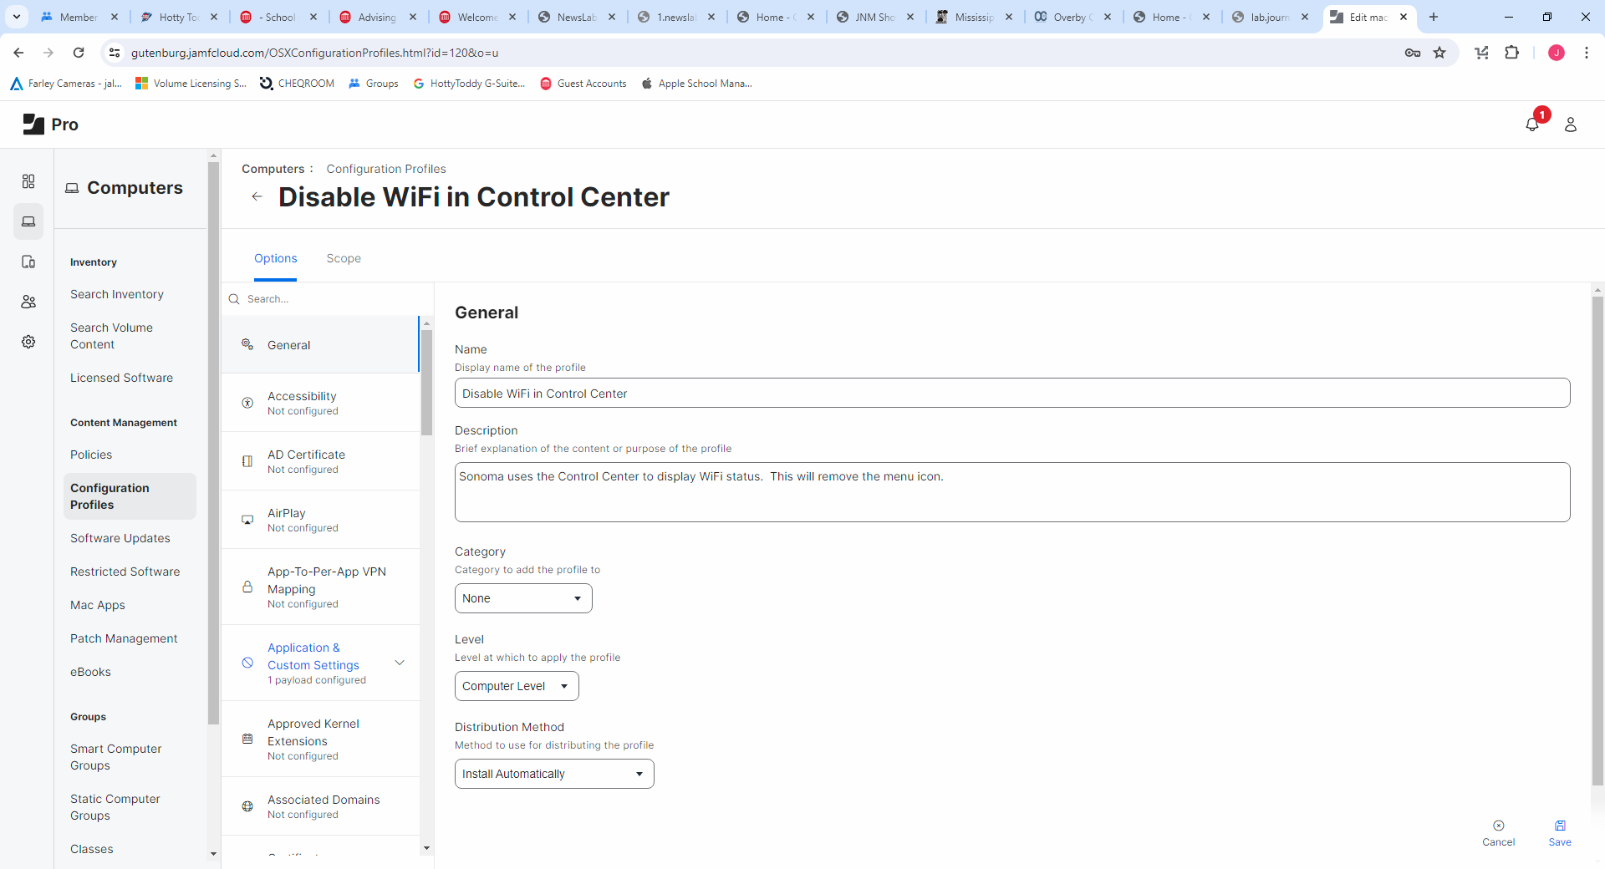Switch to the Scope tab

point(344,258)
